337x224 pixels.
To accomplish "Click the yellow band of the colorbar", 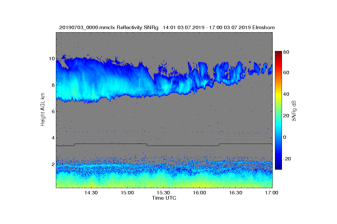I will pyautogui.click(x=278, y=95).
